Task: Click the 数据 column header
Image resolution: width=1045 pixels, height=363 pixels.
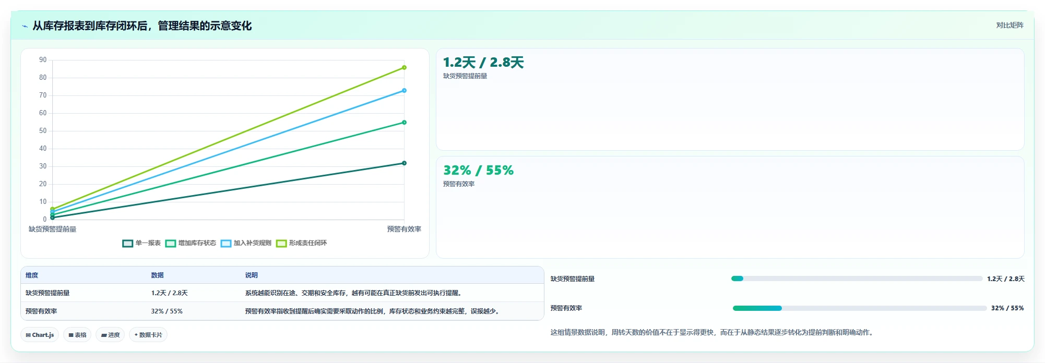Action: pyautogui.click(x=157, y=275)
